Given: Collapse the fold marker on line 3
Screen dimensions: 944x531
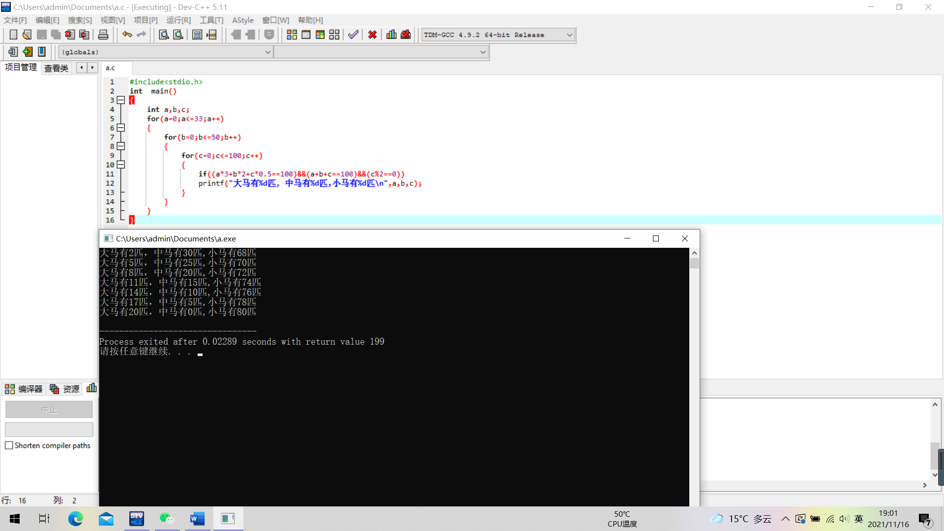Looking at the screenshot, I should (121, 100).
